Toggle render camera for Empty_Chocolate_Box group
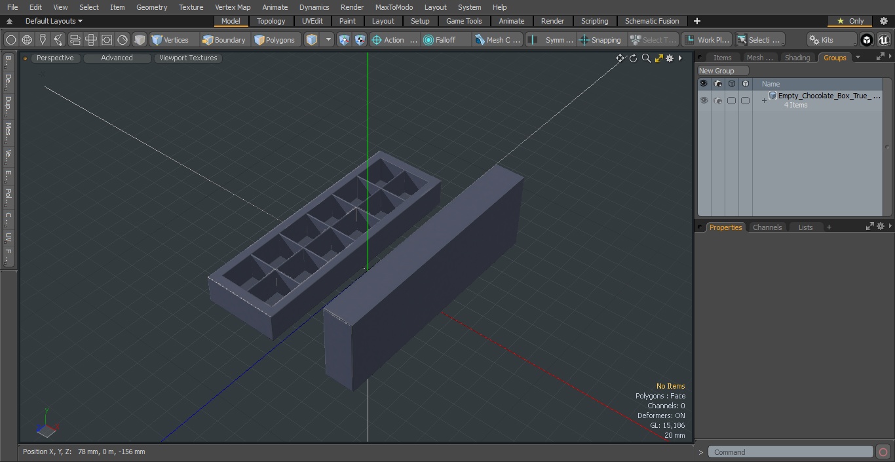Viewport: 895px width, 462px height. [x=717, y=100]
